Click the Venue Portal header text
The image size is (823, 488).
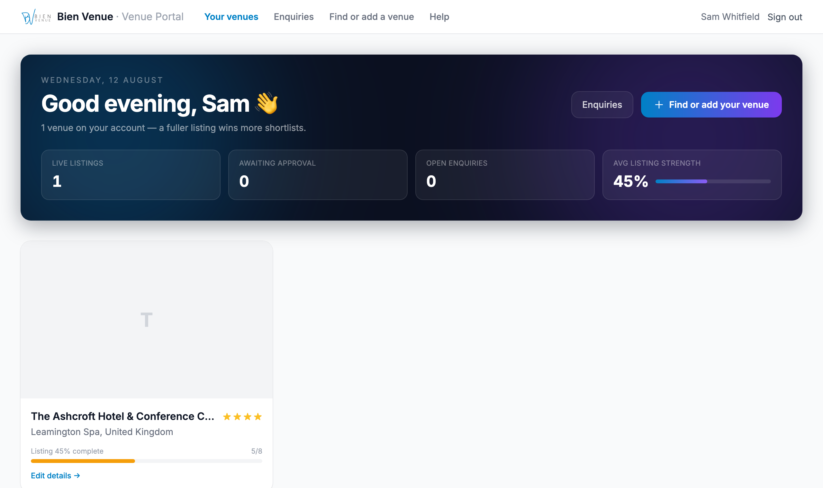(153, 17)
